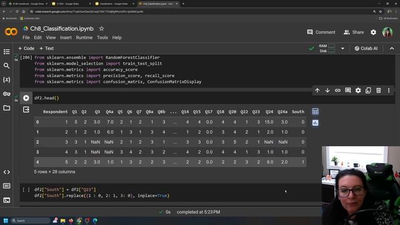This screenshot has height=225, width=400.
Task: Open the Runtime menu
Action: point(84,37)
